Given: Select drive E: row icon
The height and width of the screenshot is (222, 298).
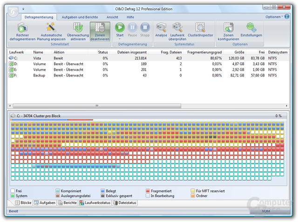Looking at the screenshot, I should [11, 69].
